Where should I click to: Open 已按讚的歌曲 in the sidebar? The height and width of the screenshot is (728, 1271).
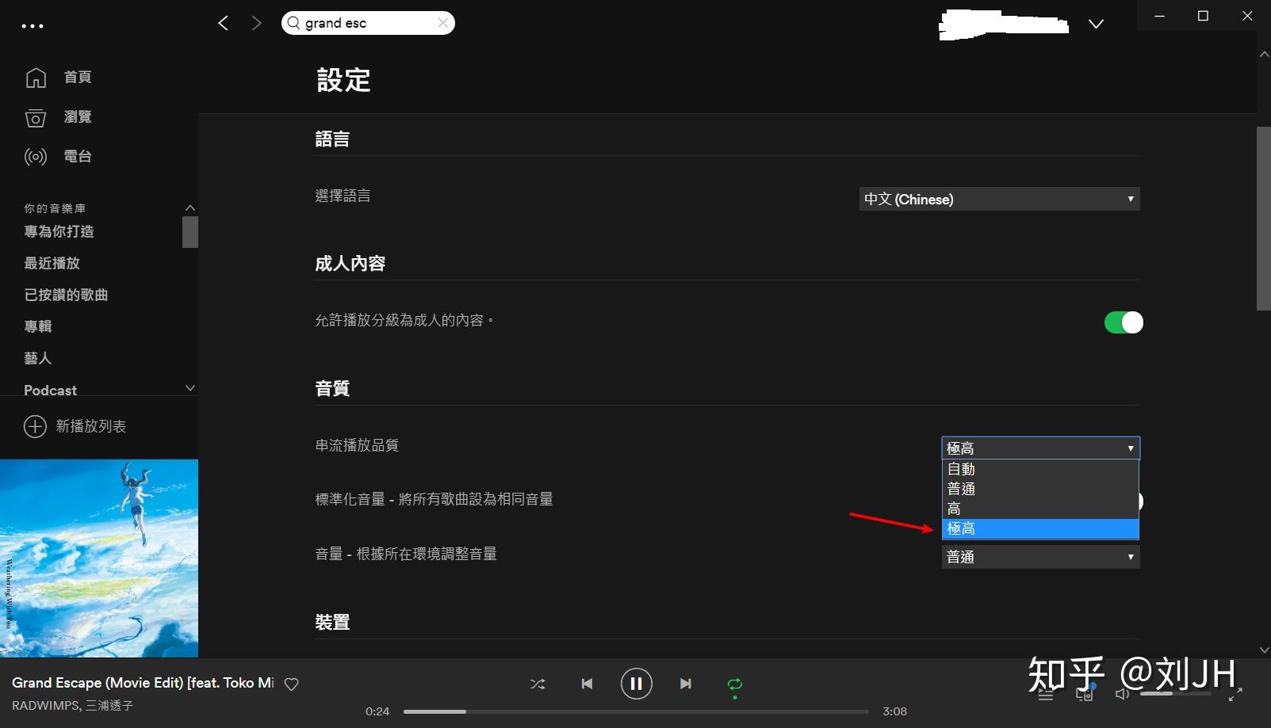[x=66, y=295]
